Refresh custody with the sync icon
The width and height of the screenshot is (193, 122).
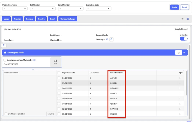pos(111,40)
